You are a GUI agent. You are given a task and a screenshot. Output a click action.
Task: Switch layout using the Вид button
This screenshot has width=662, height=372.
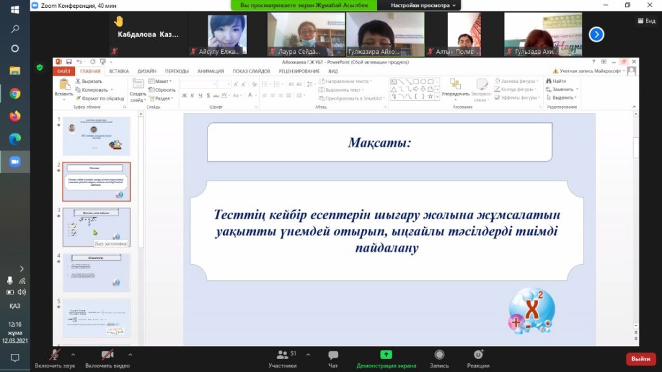646,21
